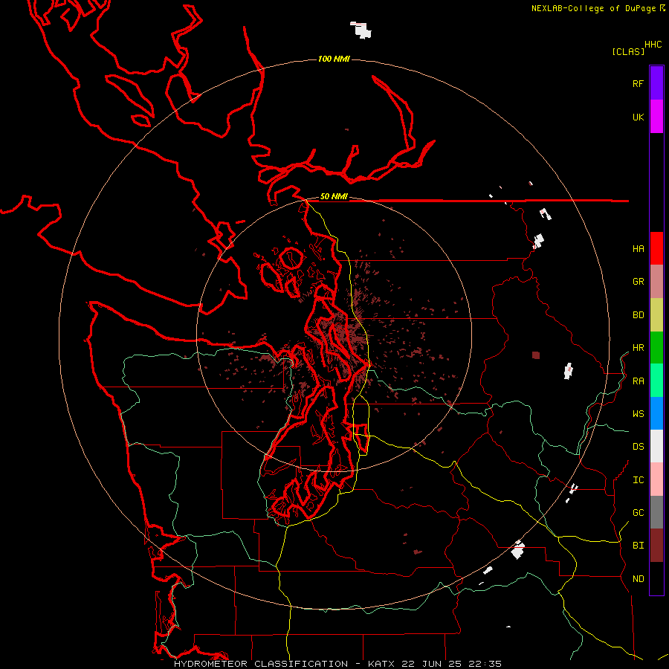
Task: Click the 'UK' legend label
Action: tap(638, 117)
